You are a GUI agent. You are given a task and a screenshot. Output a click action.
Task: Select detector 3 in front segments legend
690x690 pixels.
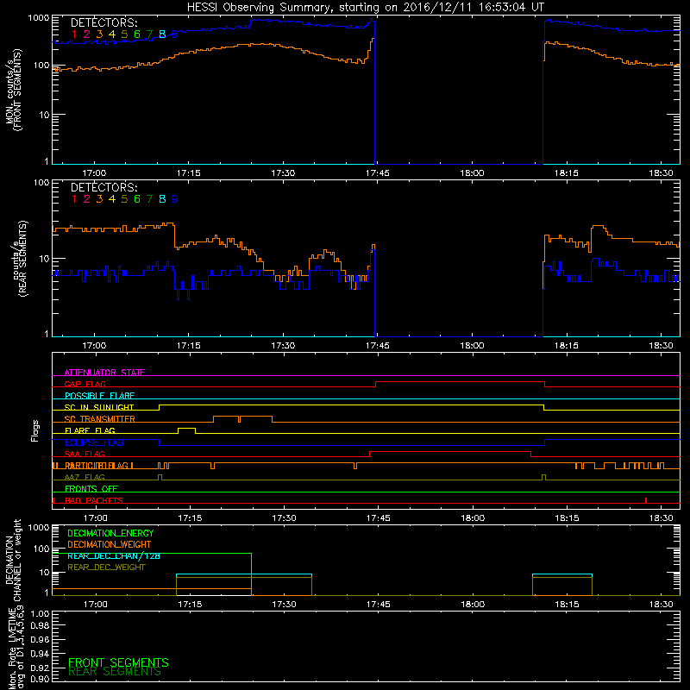[99, 34]
